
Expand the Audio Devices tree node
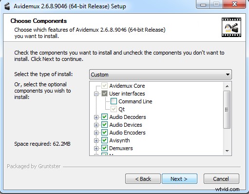(x=96, y=125)
